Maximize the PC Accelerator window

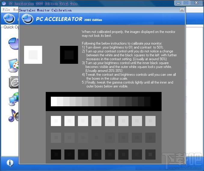tap(186, 3)
